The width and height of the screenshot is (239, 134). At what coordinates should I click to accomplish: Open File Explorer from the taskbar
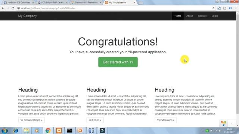pos(27,131)
